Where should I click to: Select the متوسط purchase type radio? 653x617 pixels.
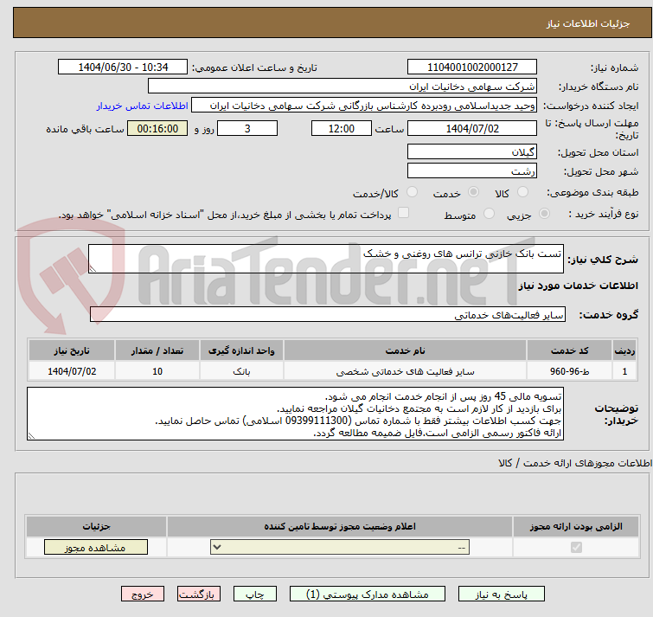[489, 214]
